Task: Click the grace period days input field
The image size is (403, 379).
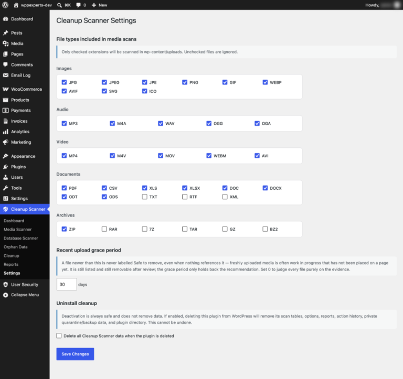Action: tap(67, 284)
